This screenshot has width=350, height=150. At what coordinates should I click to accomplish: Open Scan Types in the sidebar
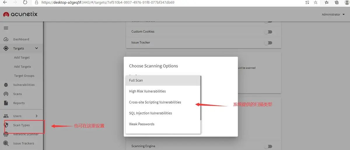point(22,125)
